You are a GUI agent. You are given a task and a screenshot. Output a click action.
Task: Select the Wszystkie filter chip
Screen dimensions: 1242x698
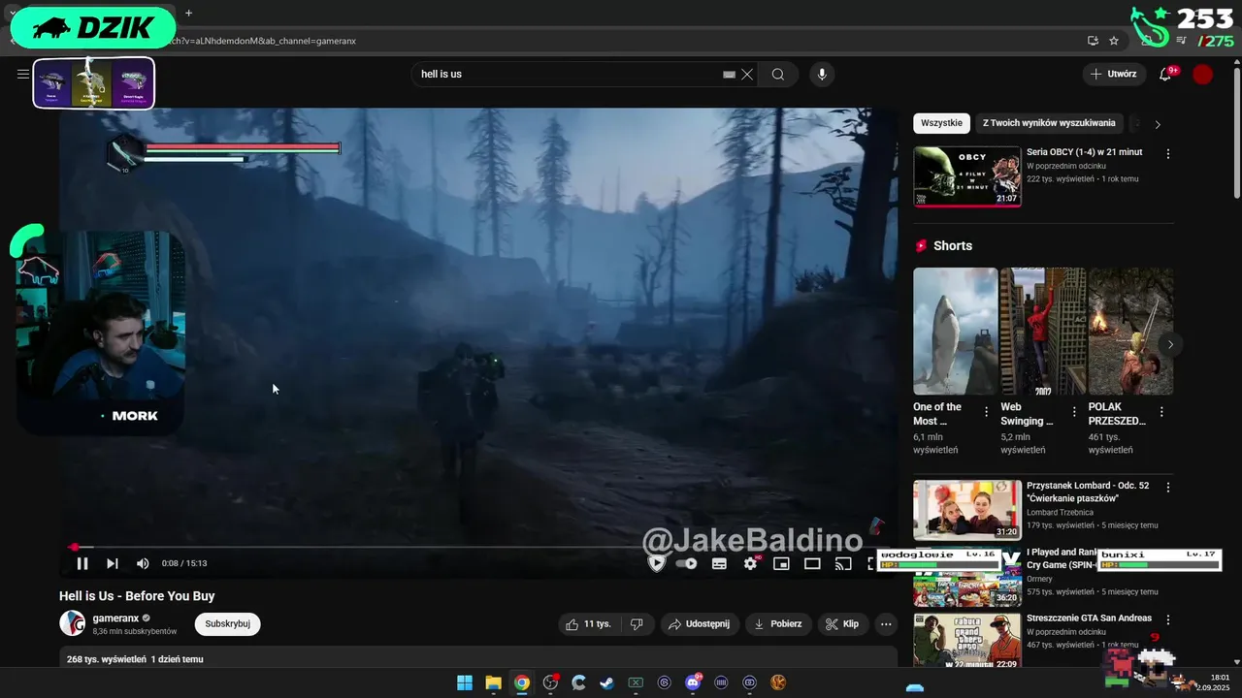pyautogui.click(x=941, y=123)
